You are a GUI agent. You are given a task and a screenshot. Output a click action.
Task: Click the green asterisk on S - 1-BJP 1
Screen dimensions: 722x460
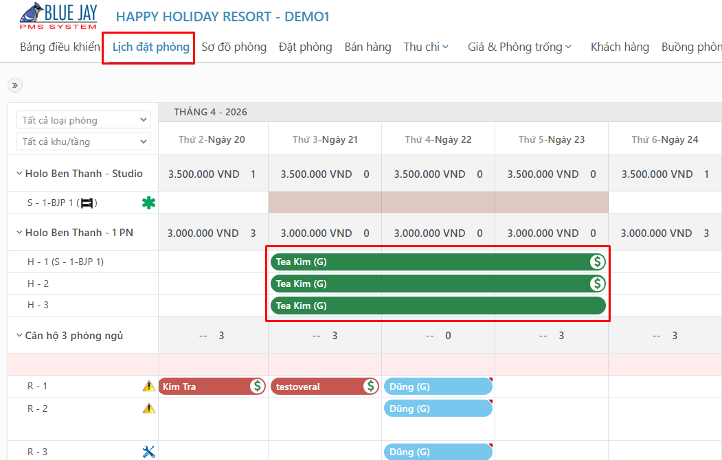click(149, 203)
